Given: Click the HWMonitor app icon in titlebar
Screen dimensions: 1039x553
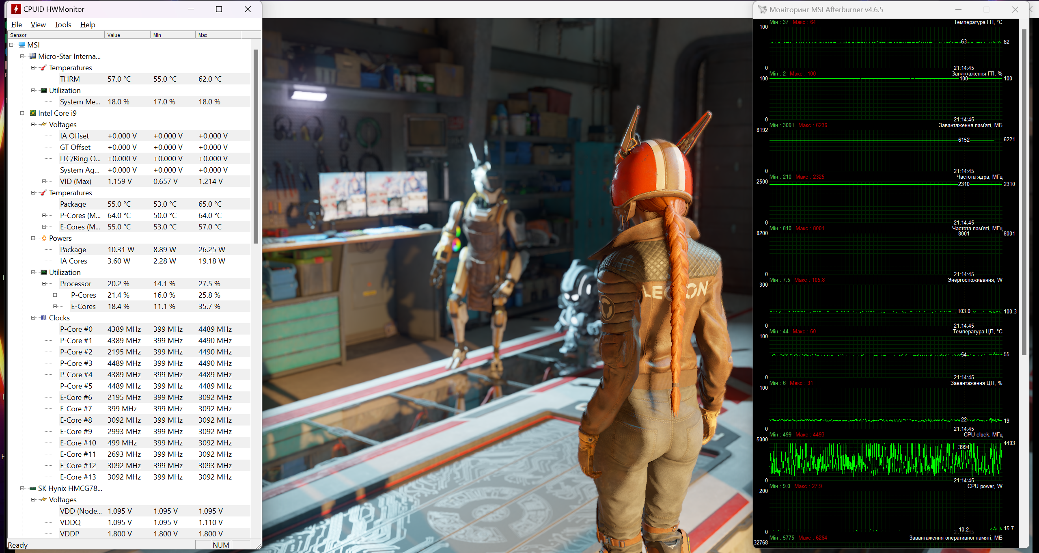Looking at the screenshot, I should click(x=16, y=9).
